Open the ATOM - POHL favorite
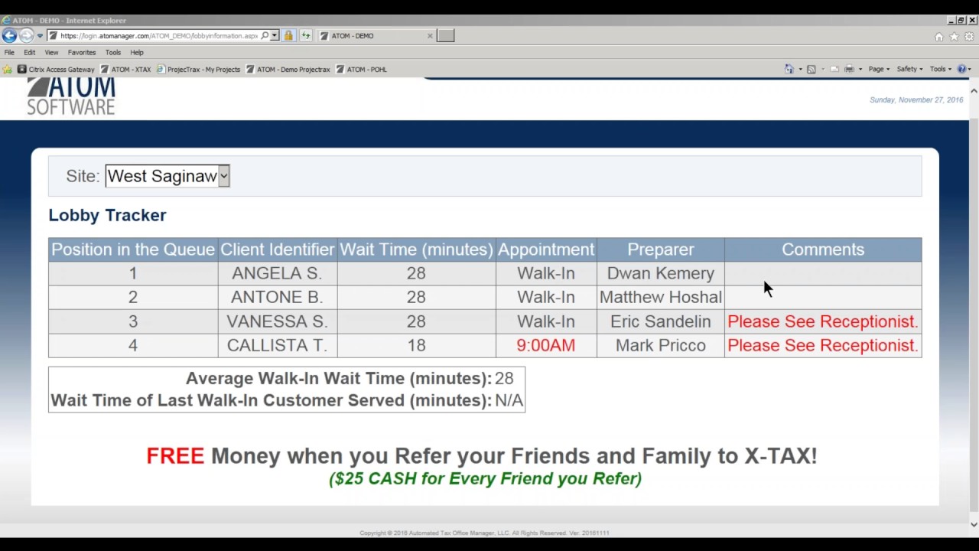Image resolution: width=979 pixels, height=551 pixels. pos(361,70)
